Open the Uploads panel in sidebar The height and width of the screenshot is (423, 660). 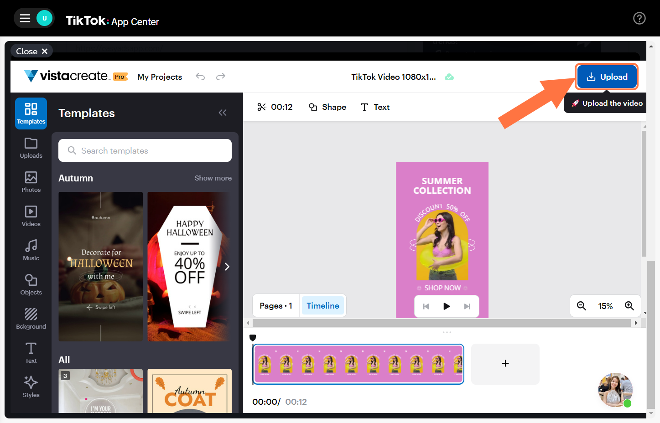31,148
